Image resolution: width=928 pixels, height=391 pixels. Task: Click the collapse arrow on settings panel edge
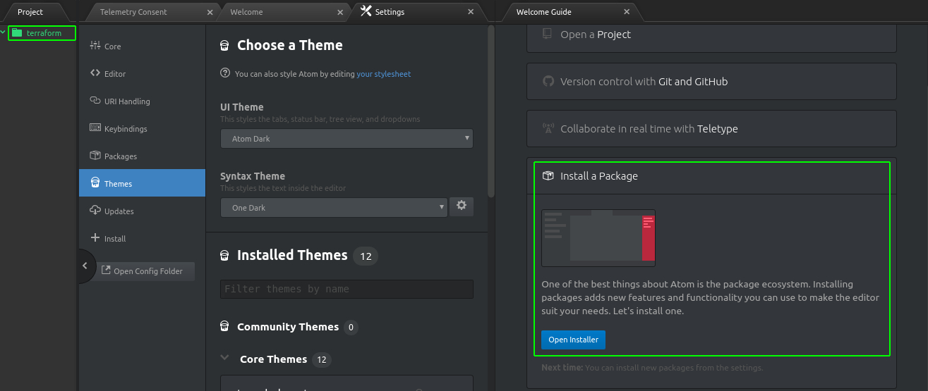[x=85, y=266]
